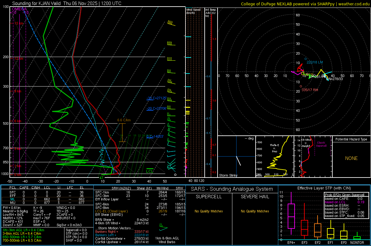Click the SFC-1km shear table row
This screenshot has width=371, height=246.
[140, 192]
